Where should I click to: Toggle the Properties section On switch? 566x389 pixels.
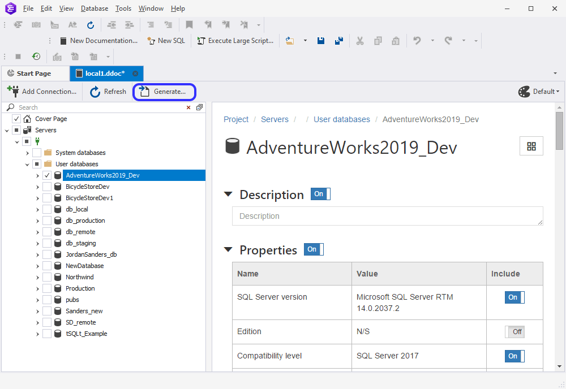(314, 249)
